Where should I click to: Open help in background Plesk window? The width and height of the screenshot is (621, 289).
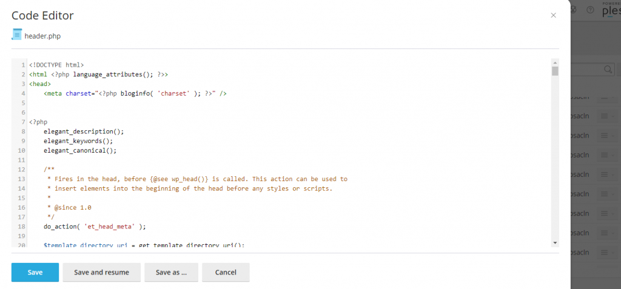(590, 10)
